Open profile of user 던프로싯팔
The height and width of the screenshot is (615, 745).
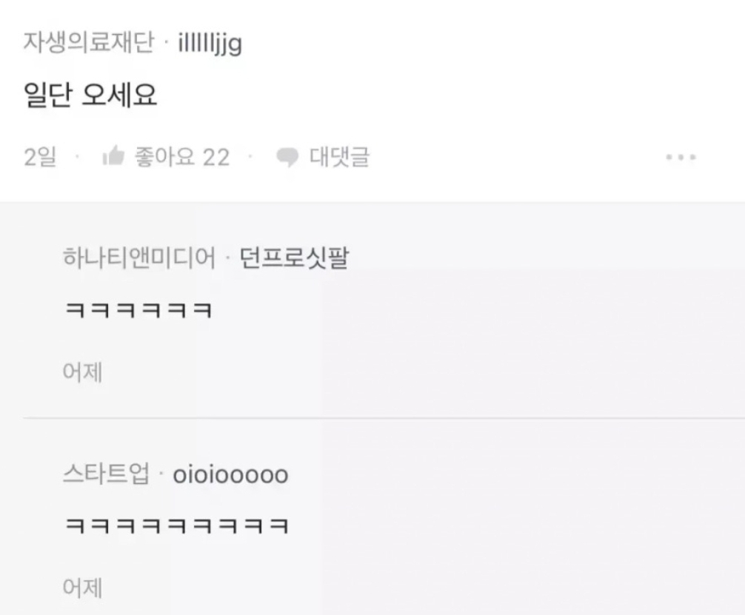[294, 258]
